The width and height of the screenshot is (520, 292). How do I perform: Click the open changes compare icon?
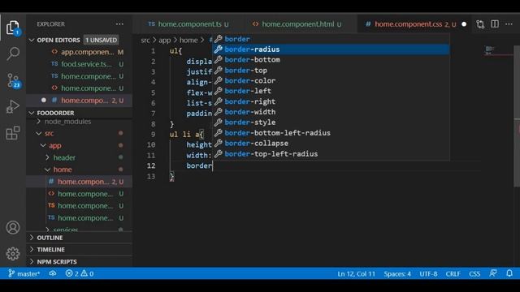pos(480,24)
